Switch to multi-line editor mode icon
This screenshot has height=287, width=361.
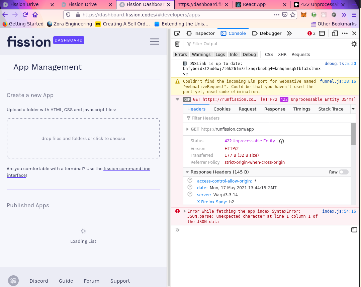pos(354,230)
